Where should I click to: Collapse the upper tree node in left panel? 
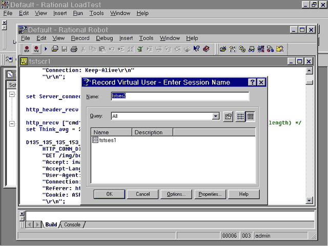pos(12,94)
